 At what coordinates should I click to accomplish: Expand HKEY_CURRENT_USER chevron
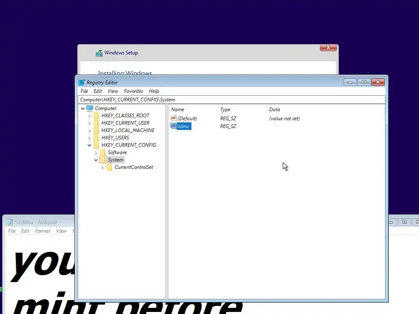pyautogui.click(x=89, y=123)
